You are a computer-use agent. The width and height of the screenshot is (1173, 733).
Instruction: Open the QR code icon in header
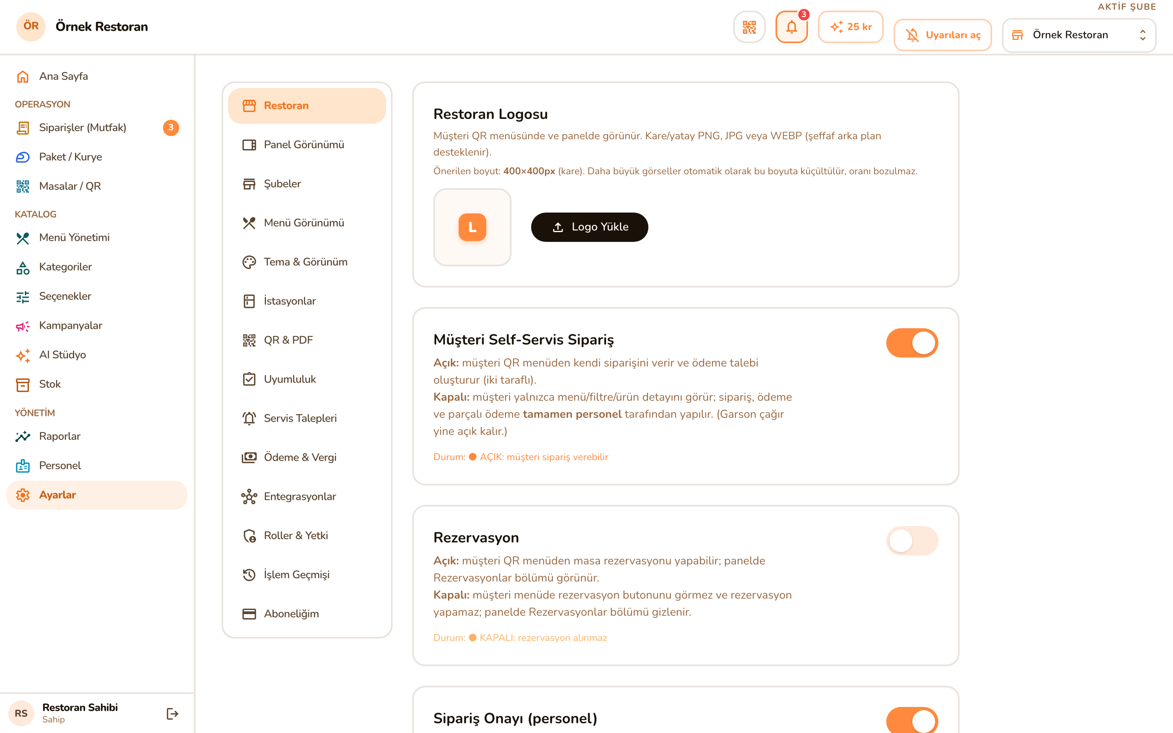(x=749, y=27)
